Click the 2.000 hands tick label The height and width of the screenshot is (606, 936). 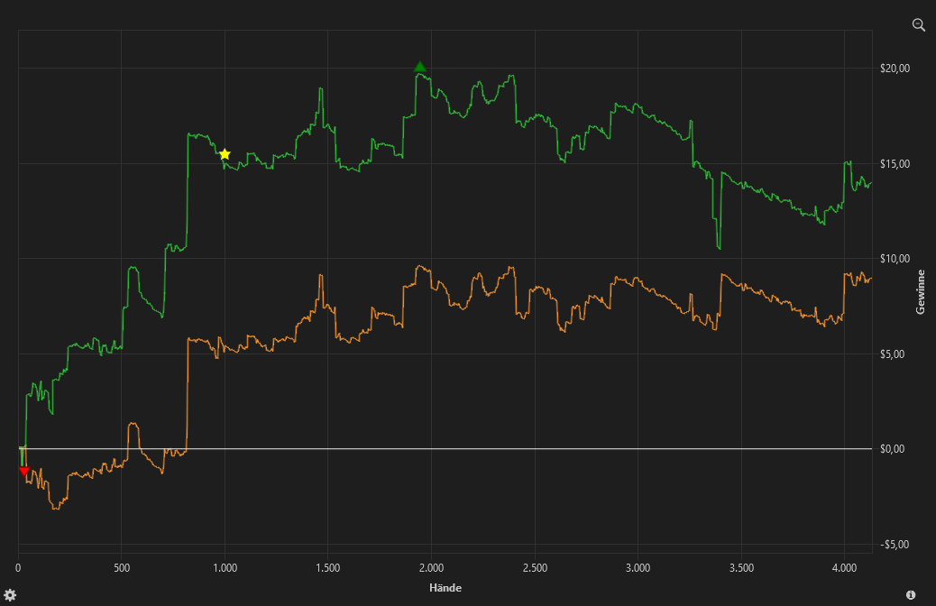(431, 568)
